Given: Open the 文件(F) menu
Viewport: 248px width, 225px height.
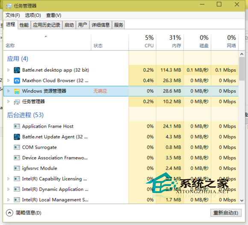Looking at the screenshot, I should 13,15.
